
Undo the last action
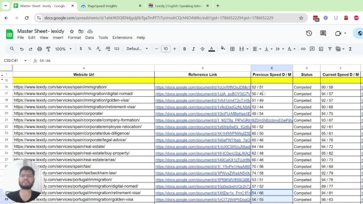click(x=21, y=49)
